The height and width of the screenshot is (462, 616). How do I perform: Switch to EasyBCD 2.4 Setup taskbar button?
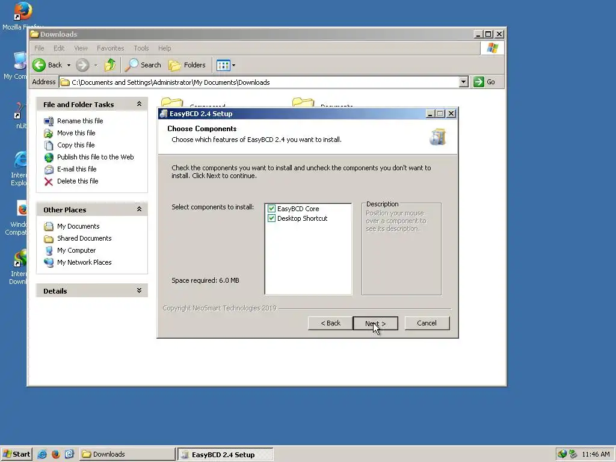(x=226, y=455)
